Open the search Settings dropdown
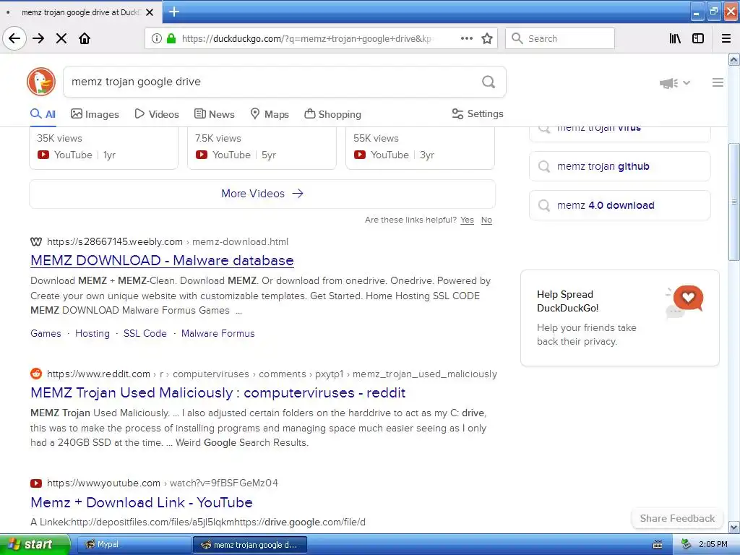Viewport: 740px width, 555px height. 478,113
